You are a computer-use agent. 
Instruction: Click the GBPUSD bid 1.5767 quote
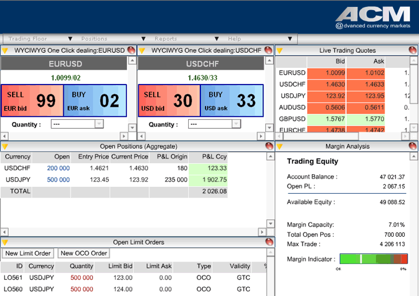point(327,119)
